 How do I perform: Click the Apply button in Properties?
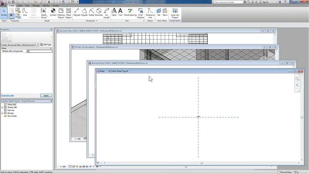tap(46, 96)
